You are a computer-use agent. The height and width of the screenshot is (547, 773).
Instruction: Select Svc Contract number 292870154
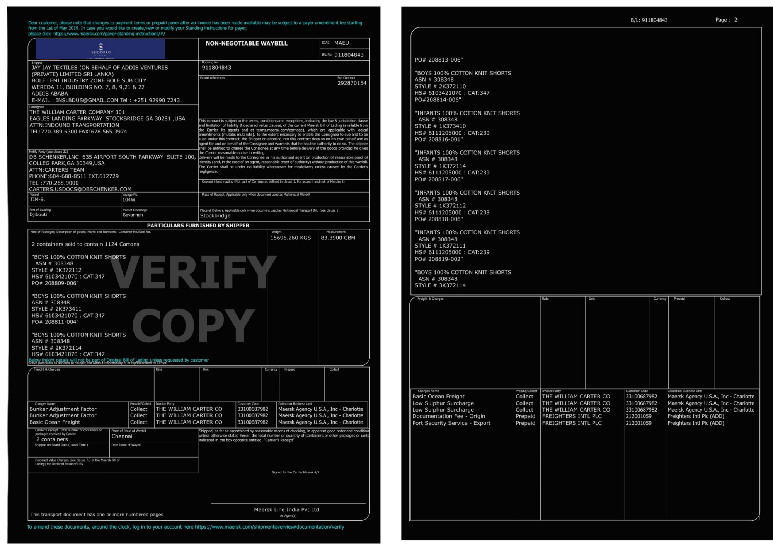tap(352, 83)
